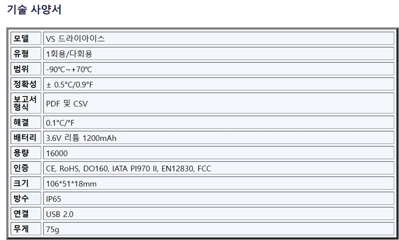Click the 기술 사양서 heading
Viewport: 399px width, 240px height.
[34, 10]
